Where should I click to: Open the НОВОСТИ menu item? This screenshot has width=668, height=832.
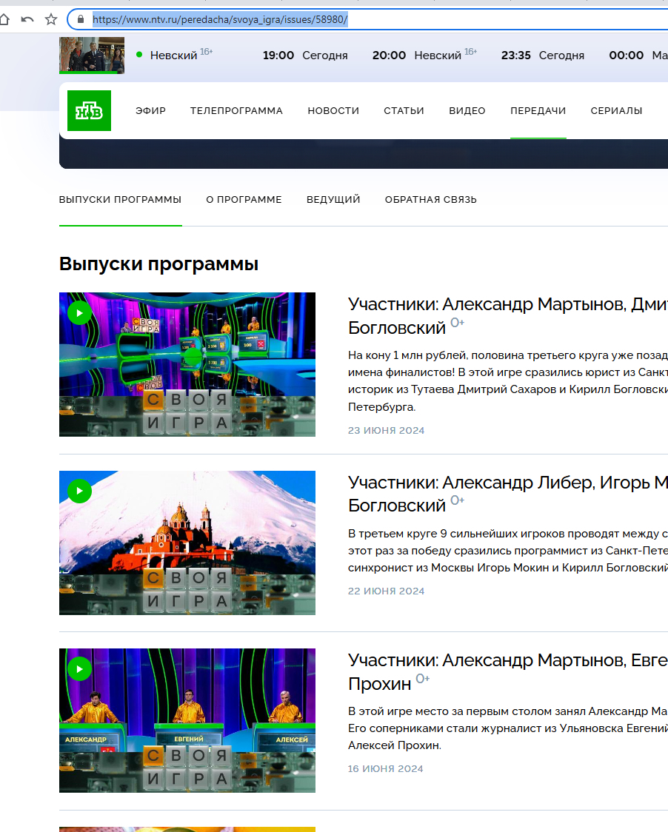[x=333, y=111]
